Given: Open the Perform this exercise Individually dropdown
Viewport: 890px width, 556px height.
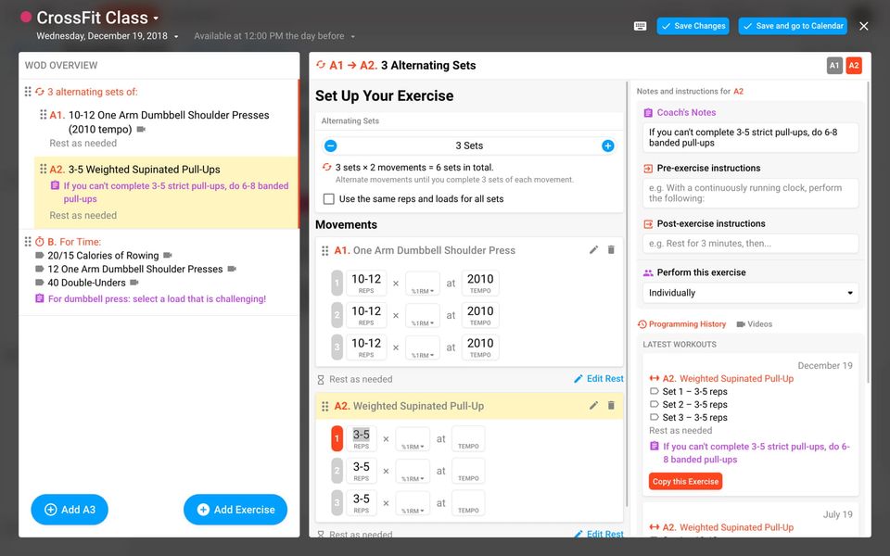Looking at the screenshot, I should coord(750,293).
